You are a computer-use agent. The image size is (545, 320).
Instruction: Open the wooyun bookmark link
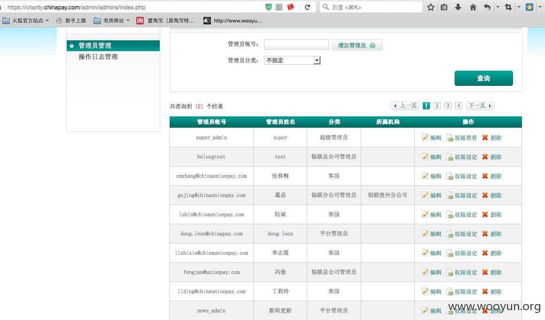click(x=233, y=21)
